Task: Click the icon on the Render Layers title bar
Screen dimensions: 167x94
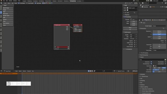Action: (69, 25)
